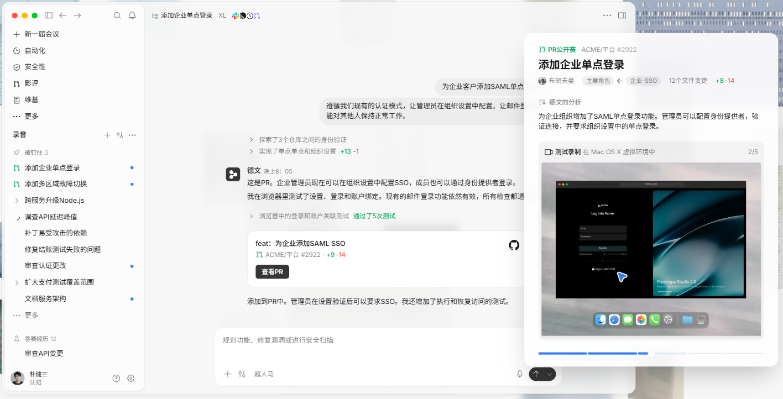The height and width of the screenshot is (399, 783).
Task: Add item with plus in 录音 header
Action: pos(107,135)
